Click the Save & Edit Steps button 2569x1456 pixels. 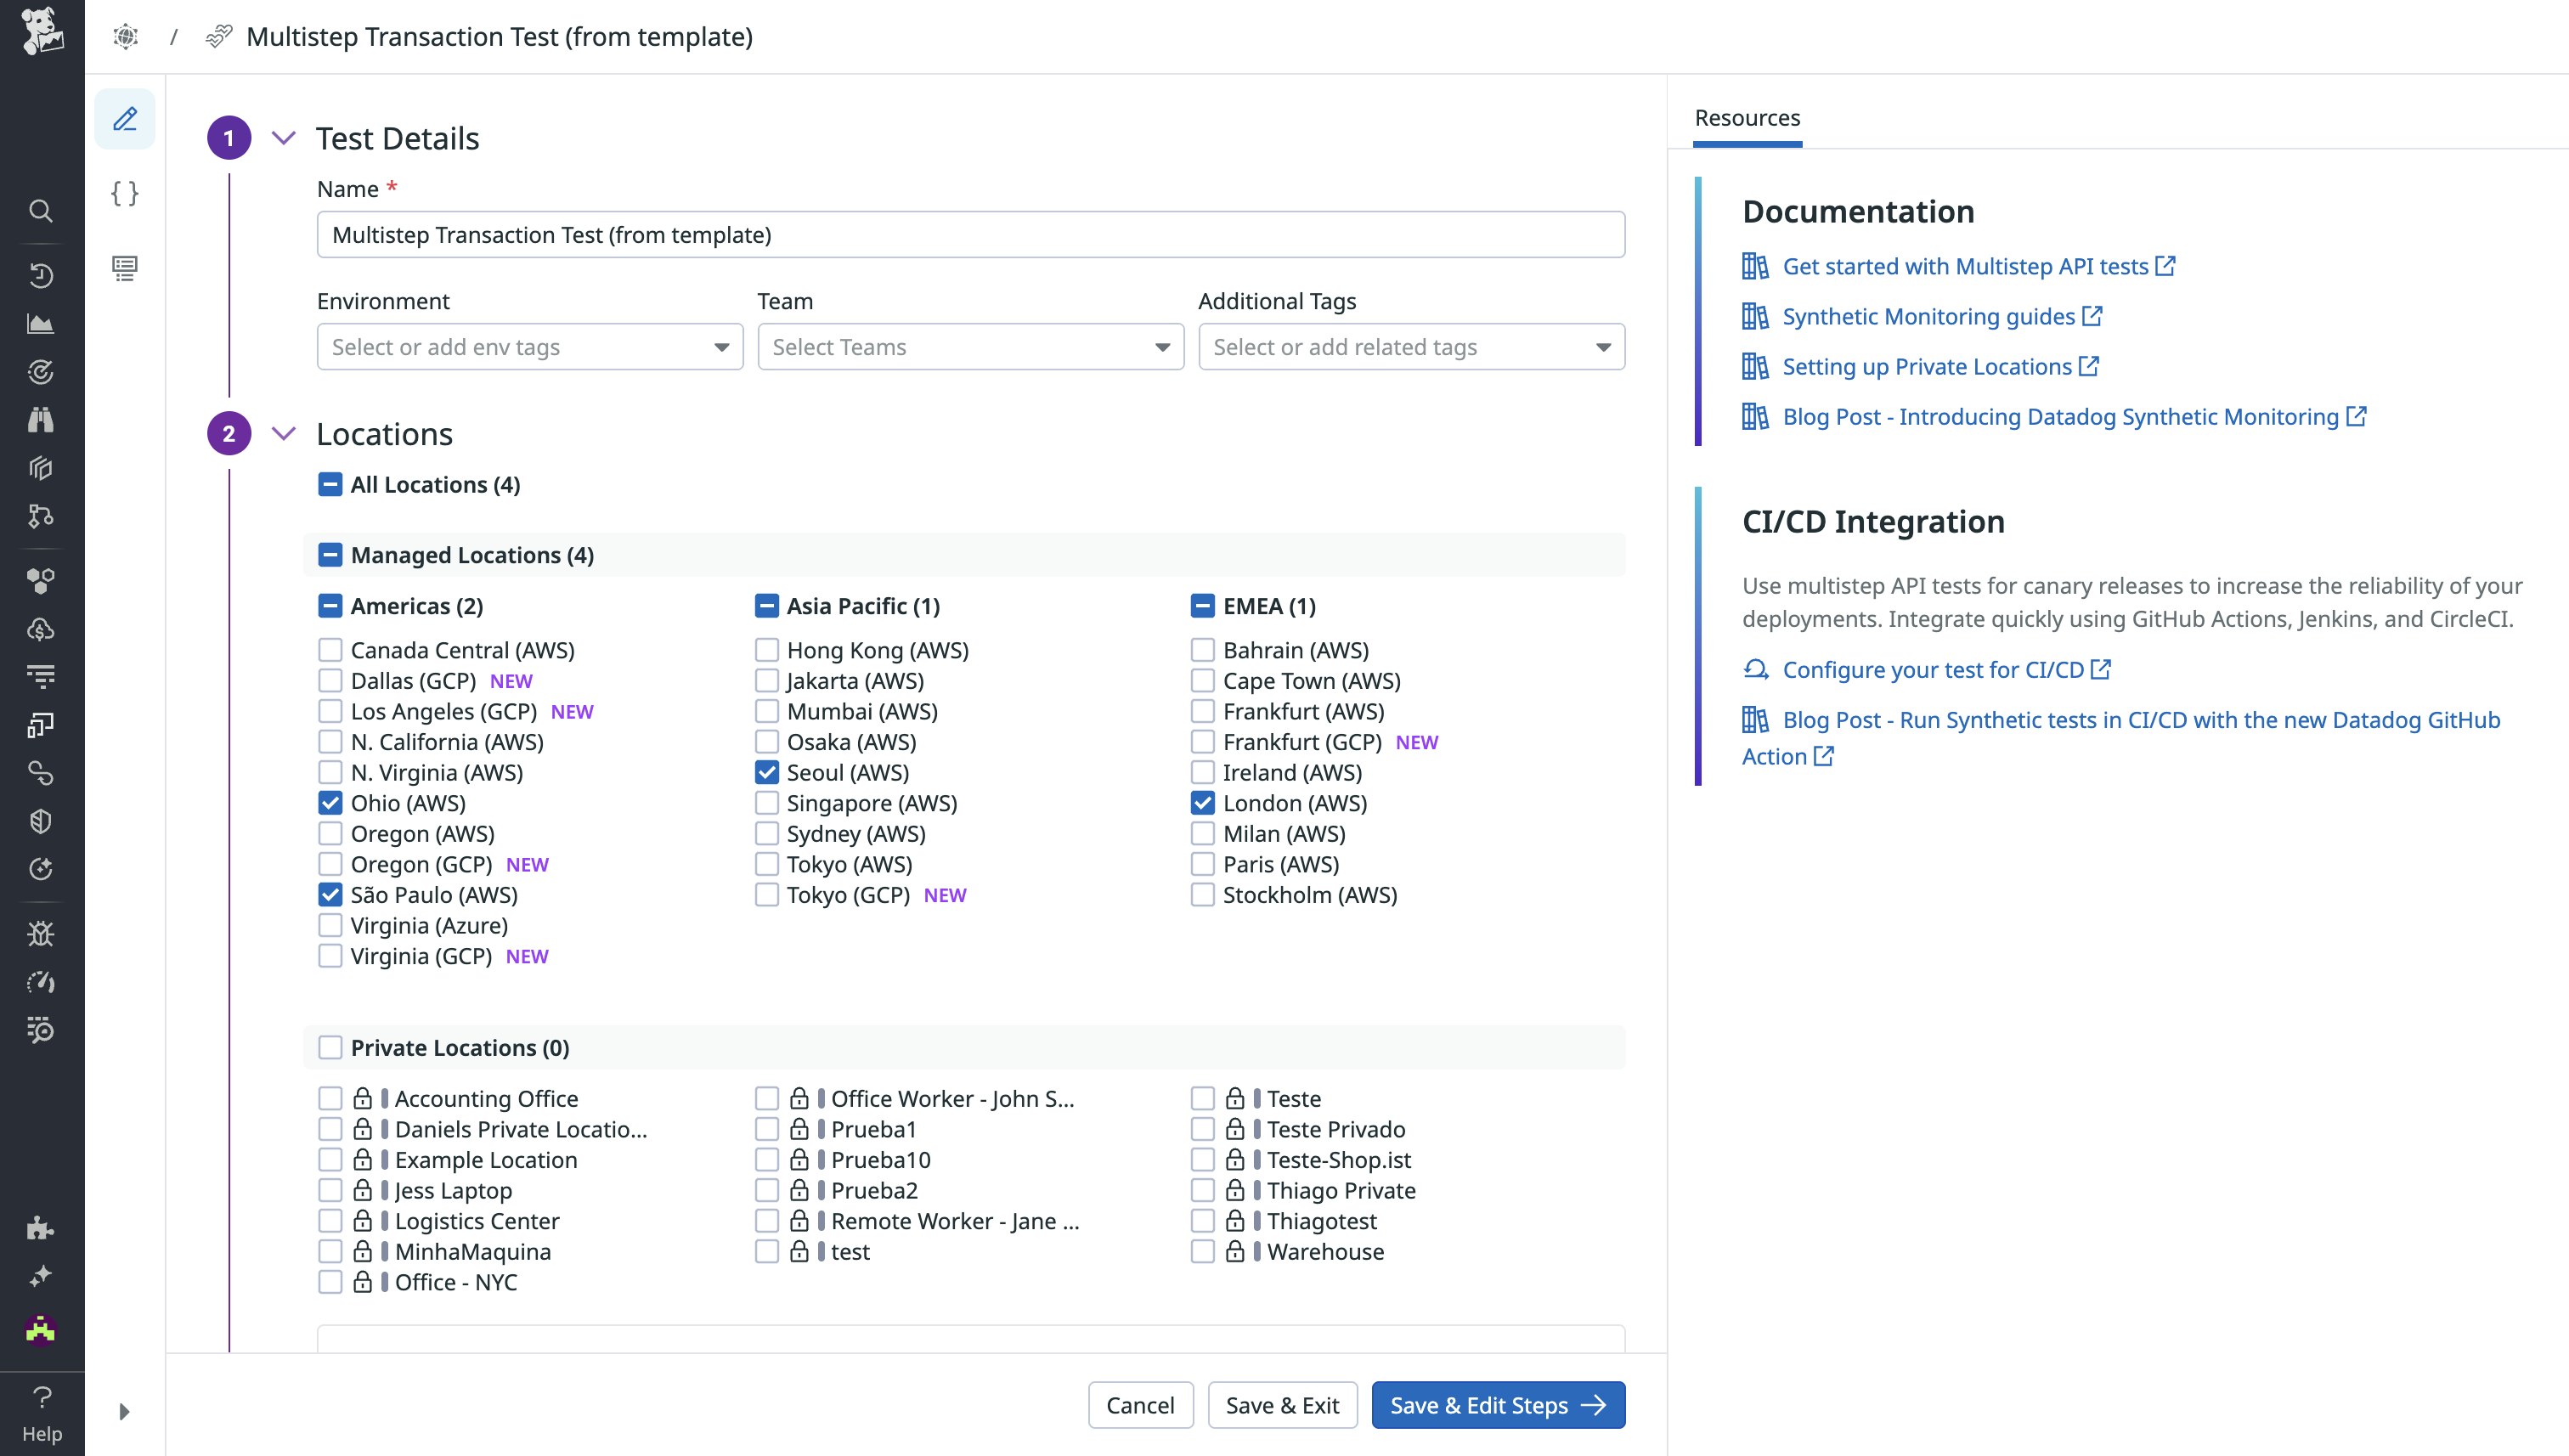click(x=1497, y=1405)
